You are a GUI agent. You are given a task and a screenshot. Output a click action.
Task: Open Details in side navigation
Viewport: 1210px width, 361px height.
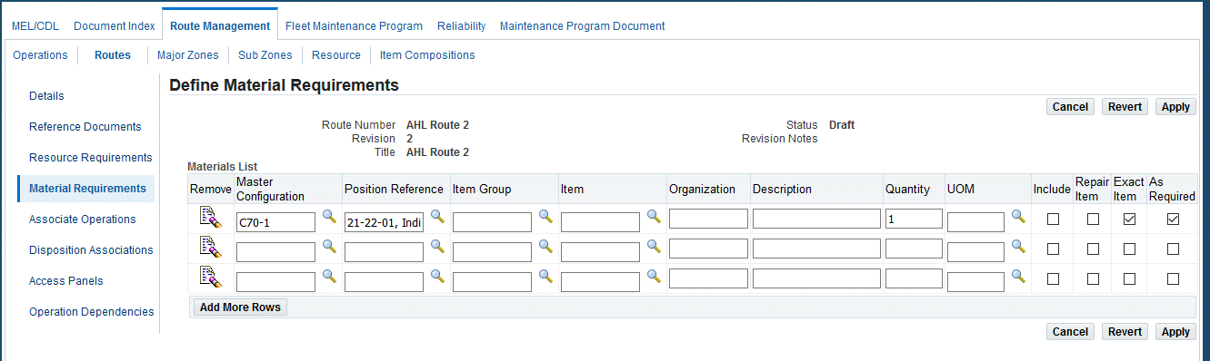[46, 96]
